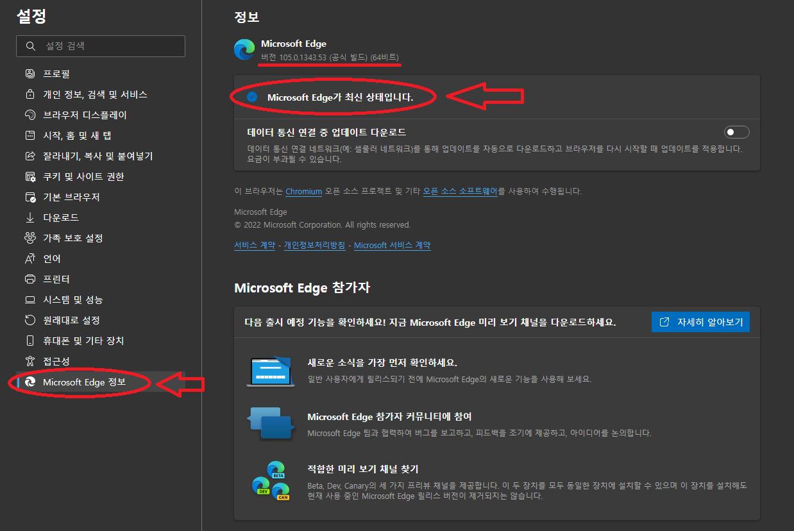Viewport: 794px width, 531px height.
Task: Open the Microsoft 서비스 계약 link
Action: click(392, 245)
